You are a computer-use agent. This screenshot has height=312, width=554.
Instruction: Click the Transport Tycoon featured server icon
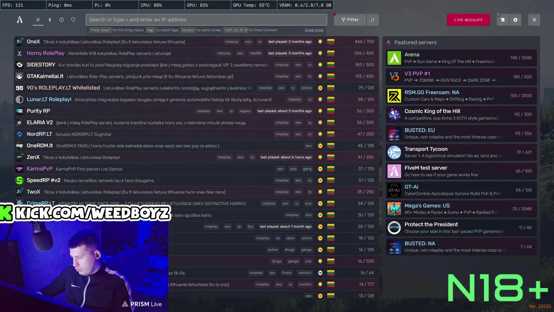point(394,152)
